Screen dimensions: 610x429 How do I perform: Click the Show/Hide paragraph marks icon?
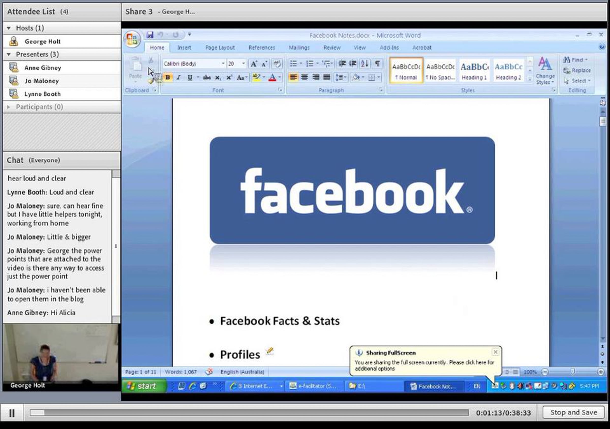click(377, 64)
